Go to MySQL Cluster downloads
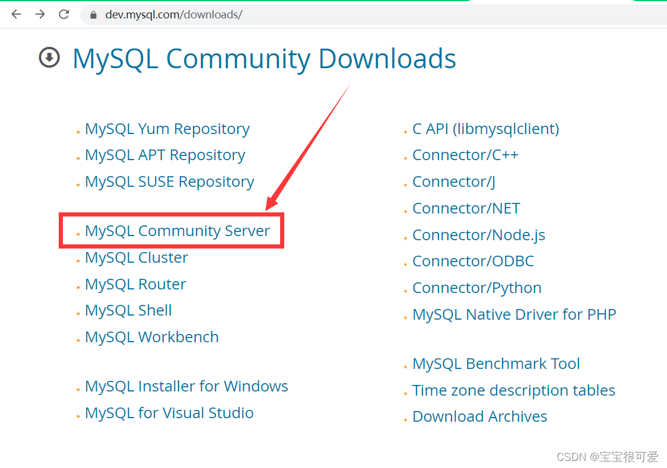Image resolution: width=667 pixels, height=468 pixels. tap(136, 257)
